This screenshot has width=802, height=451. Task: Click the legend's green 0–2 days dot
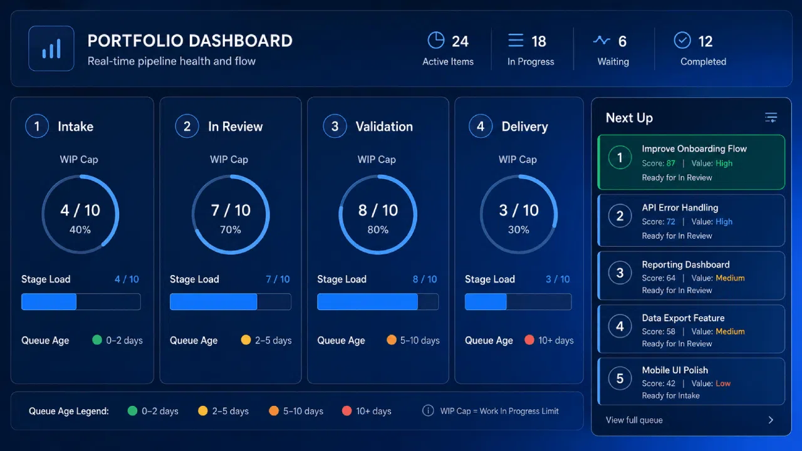pos(132,411)
